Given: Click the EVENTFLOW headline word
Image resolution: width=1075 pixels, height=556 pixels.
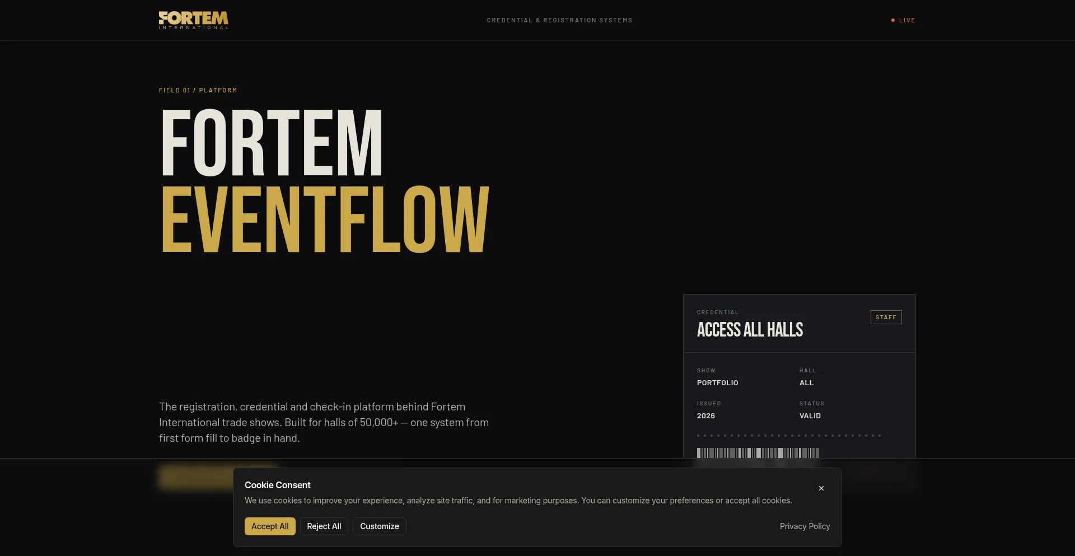Looking at the screenshot, I should click(x=325, y=219).
